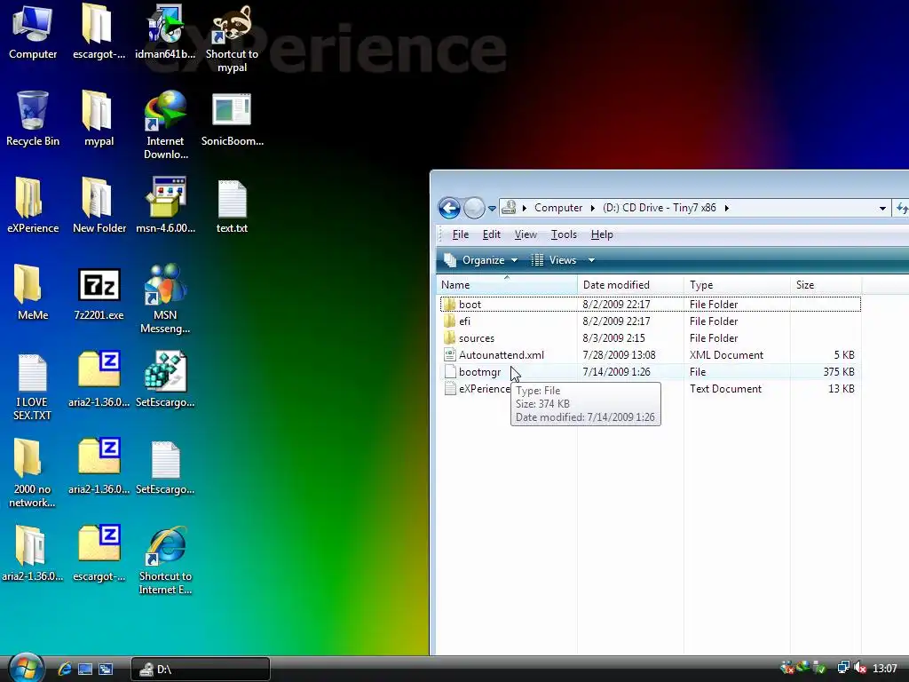Select the New Folder desktop icon
Screen dimensions: 909x682
click(x=99, y=206)
